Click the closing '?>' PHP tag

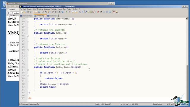click(30, 98)
